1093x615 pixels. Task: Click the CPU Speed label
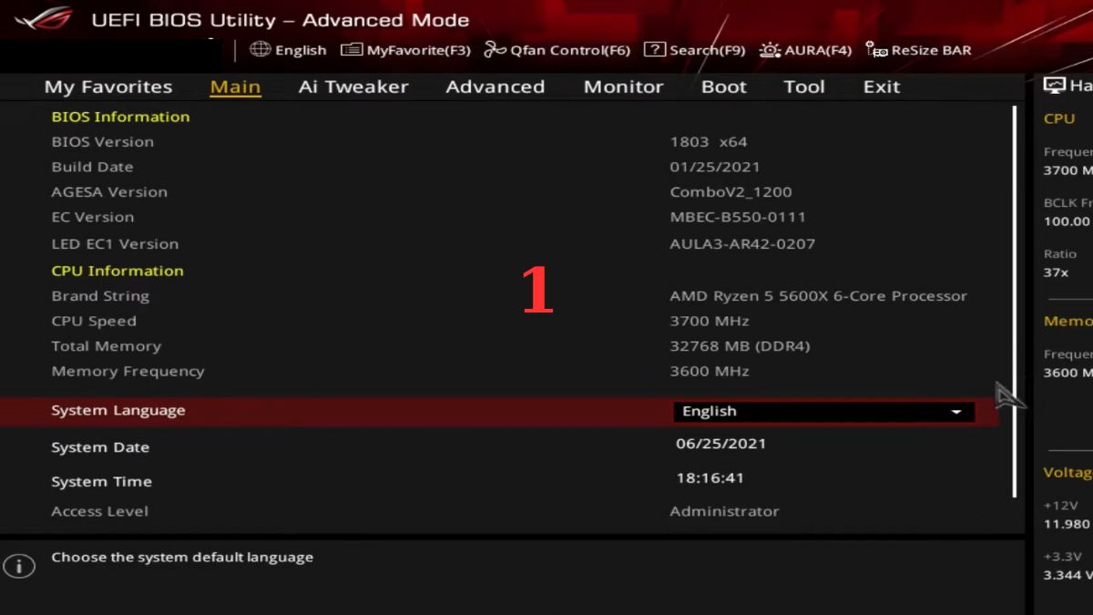click(94, 322)
